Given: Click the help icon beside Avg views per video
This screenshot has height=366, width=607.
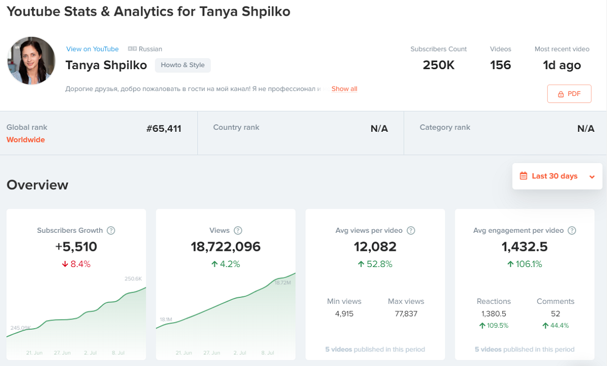Looking at the screenshot, I should coord(411,230).
